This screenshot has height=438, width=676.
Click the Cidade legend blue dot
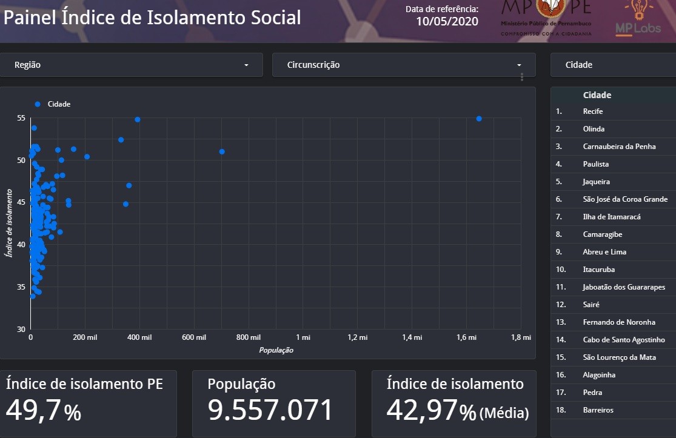[x=38, y=104]
